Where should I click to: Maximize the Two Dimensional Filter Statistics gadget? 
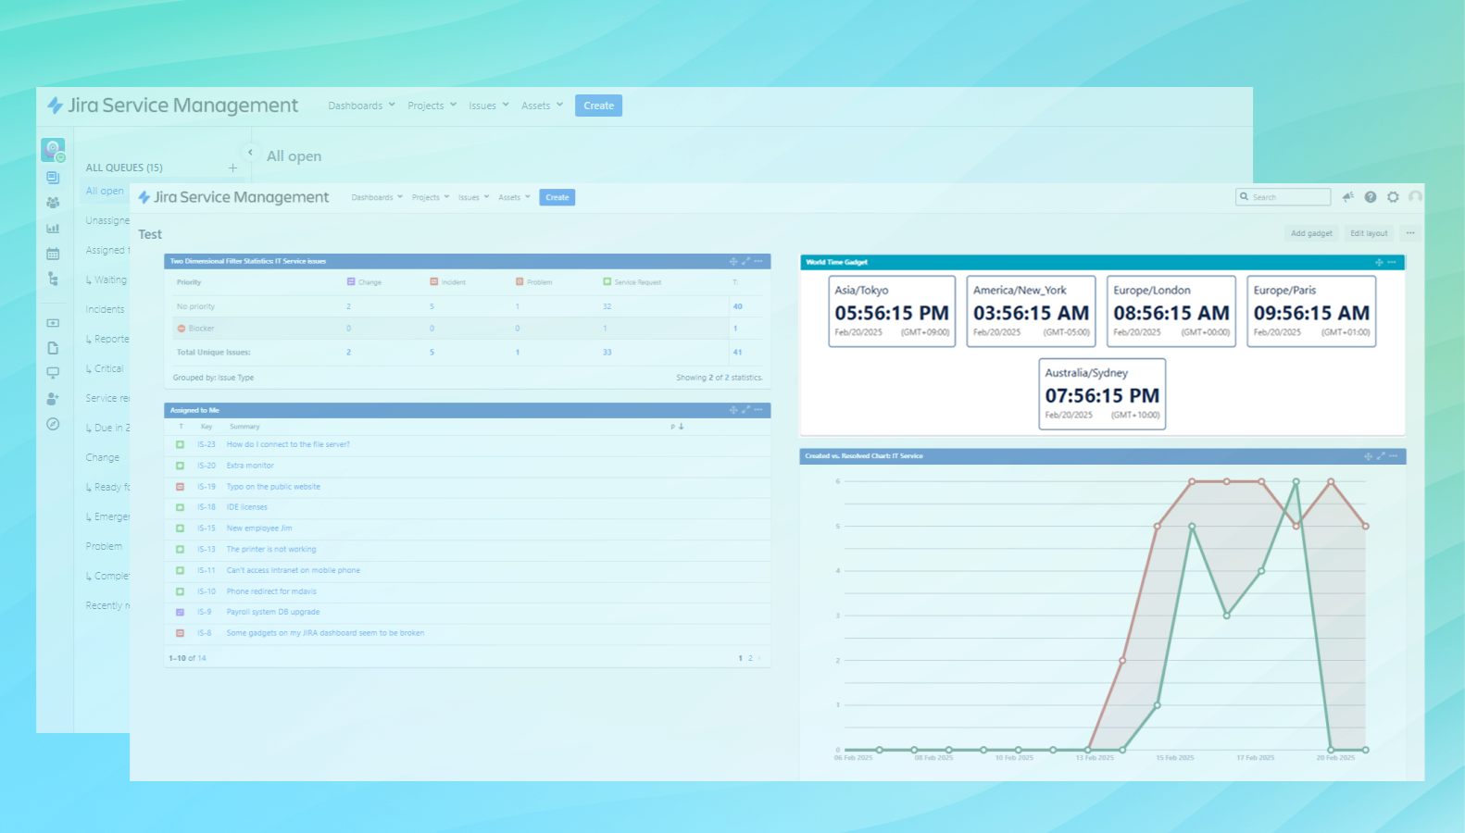746,262
